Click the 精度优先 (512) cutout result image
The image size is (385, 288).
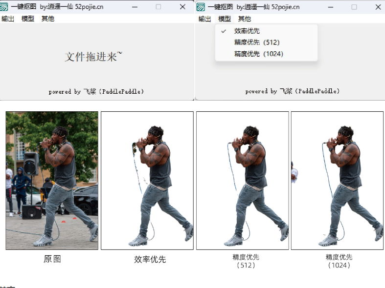pyautogui.click(x=242, y=180)
